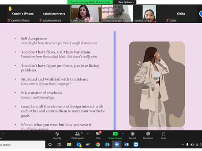
Task: Open Zoom Apps
Action: coord(163,135)
